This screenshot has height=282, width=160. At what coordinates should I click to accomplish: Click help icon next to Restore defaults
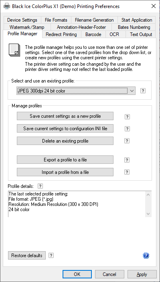click(51, 256)
